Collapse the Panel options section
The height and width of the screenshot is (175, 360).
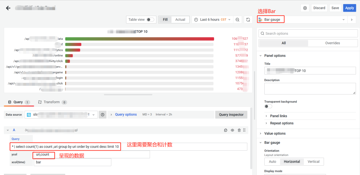(x=275, y=56)
